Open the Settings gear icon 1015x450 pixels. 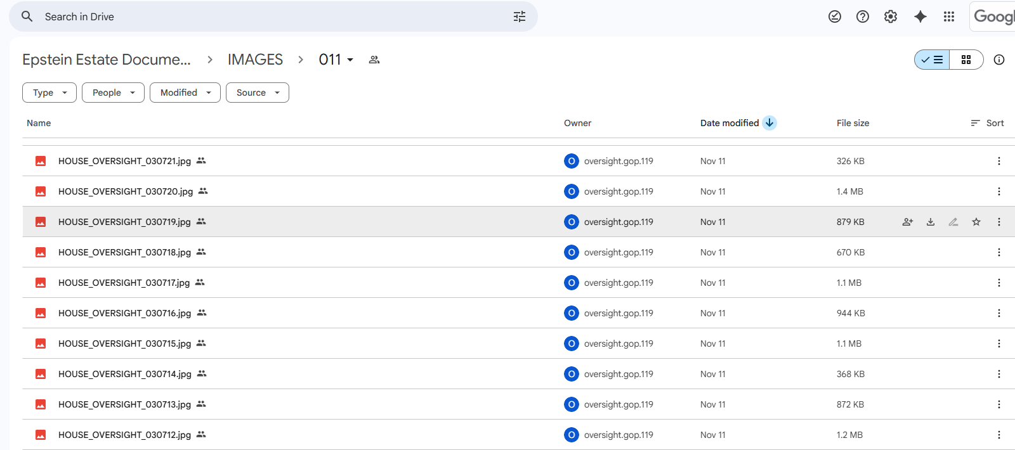891,16
